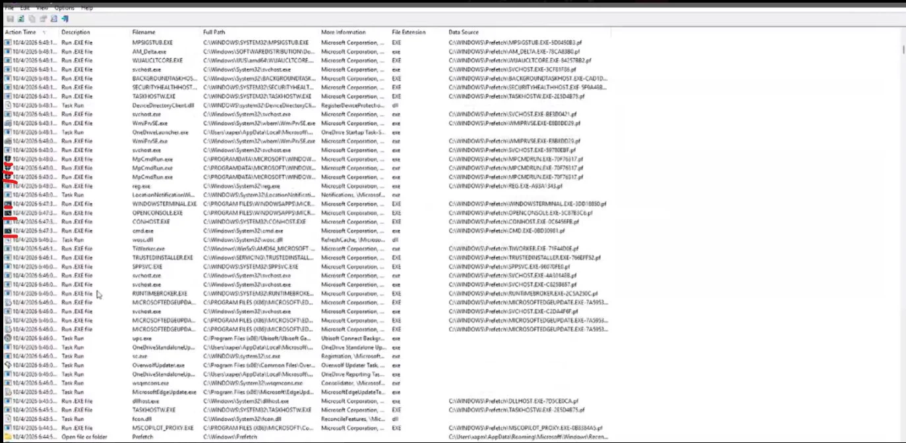Click the icon of the WINDOWSTERMINAL.EXE row
The width and height of the screenshot is (906, 443).
coord(7,204)
